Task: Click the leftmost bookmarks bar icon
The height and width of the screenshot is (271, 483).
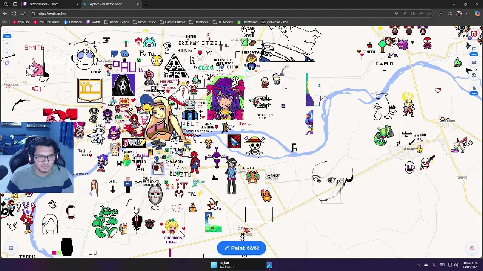Action: click(5, 22)
